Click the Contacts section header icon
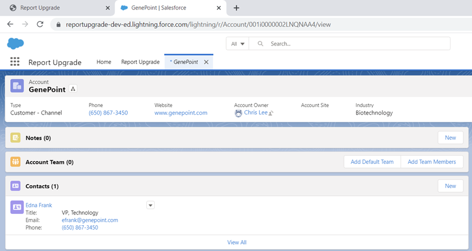This screenshot has height=251, width=472. tap(15, 186)
